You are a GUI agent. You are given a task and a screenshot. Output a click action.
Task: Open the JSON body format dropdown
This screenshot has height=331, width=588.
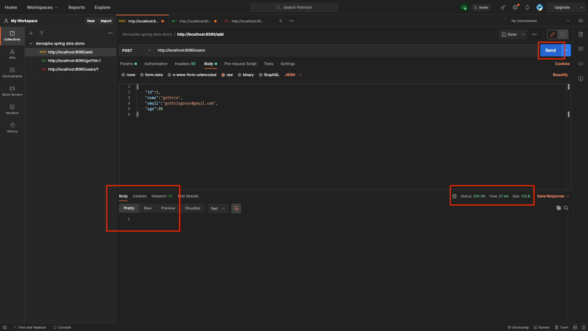pos(294,75)
